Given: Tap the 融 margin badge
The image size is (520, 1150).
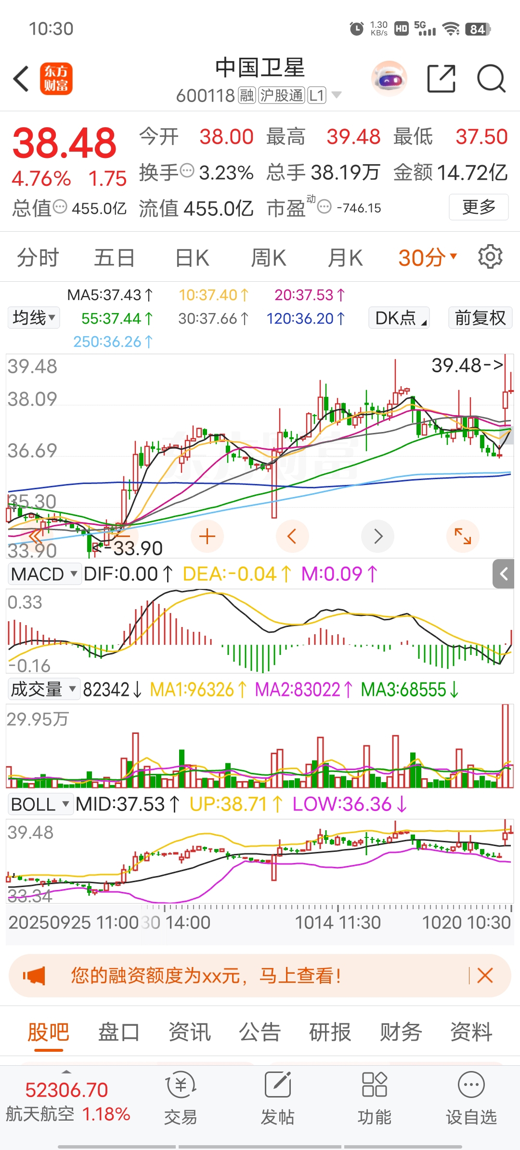Looking at the screenshot, I should pos(247,95).
